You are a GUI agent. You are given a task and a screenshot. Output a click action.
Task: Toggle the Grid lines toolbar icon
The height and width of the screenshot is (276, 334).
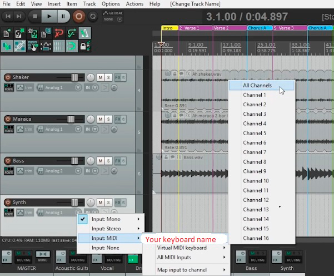click(x=59, y=46)
